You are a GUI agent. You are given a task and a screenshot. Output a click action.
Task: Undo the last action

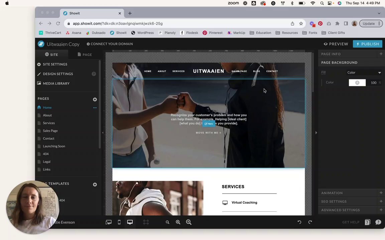click(299, 222)
